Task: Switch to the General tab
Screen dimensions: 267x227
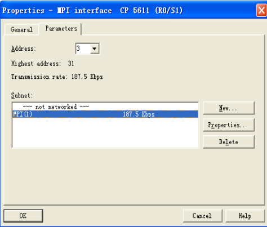Action: click(x=21, y=29)
